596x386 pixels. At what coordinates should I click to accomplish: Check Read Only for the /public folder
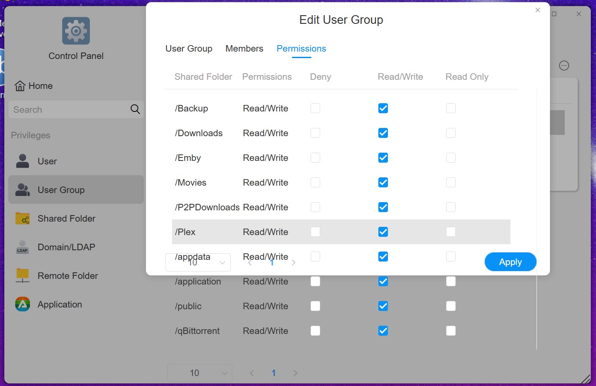pyautogui.click(x=451, y=306)
